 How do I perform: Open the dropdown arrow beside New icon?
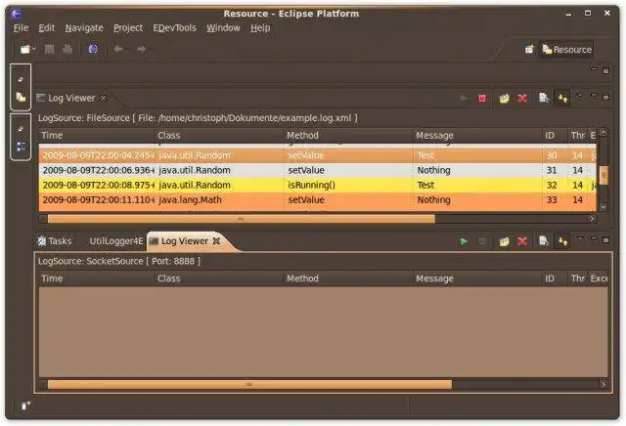pyautogui.click(x=34, y=49)
